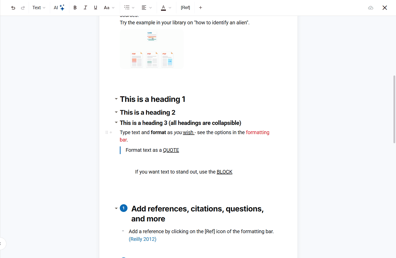Viewport: 396px width, 258px height.
Task: Click the plus insert icon in toolbar
Action: (200, 8)
